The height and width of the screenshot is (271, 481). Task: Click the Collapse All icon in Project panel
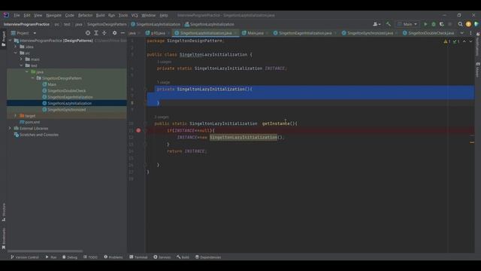click(104, 33)
